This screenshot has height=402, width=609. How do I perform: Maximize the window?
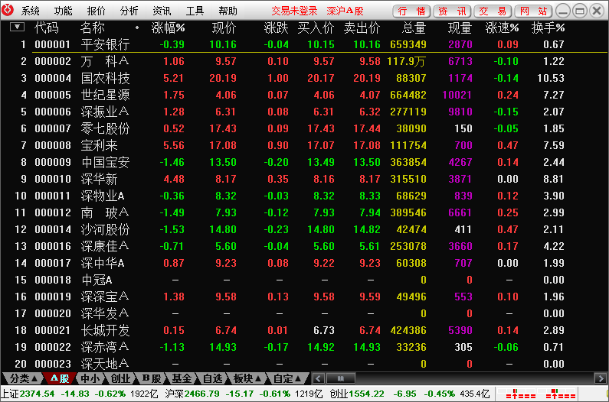pos(580,11)
